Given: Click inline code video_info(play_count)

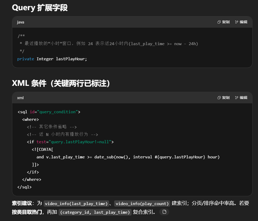Looking at the screenshot, I should [x=142, y=204].
